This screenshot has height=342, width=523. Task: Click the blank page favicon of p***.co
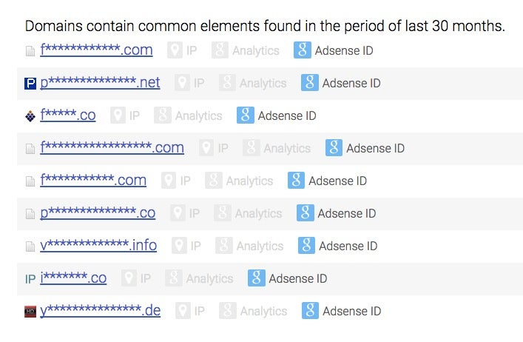tap(30, 214)
